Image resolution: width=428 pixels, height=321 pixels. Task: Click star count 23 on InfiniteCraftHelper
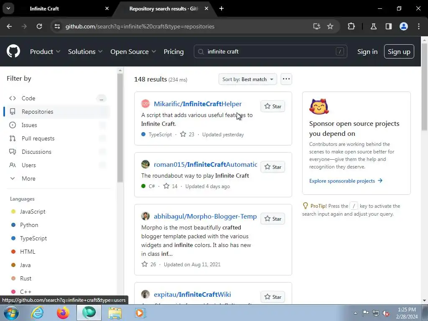[187, 134]
